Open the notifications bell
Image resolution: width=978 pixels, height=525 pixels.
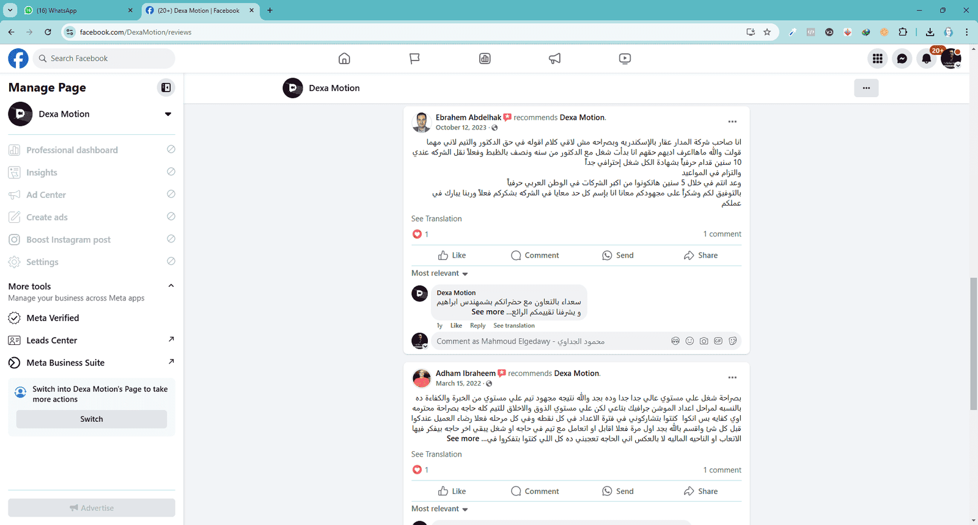click(927, 59)
